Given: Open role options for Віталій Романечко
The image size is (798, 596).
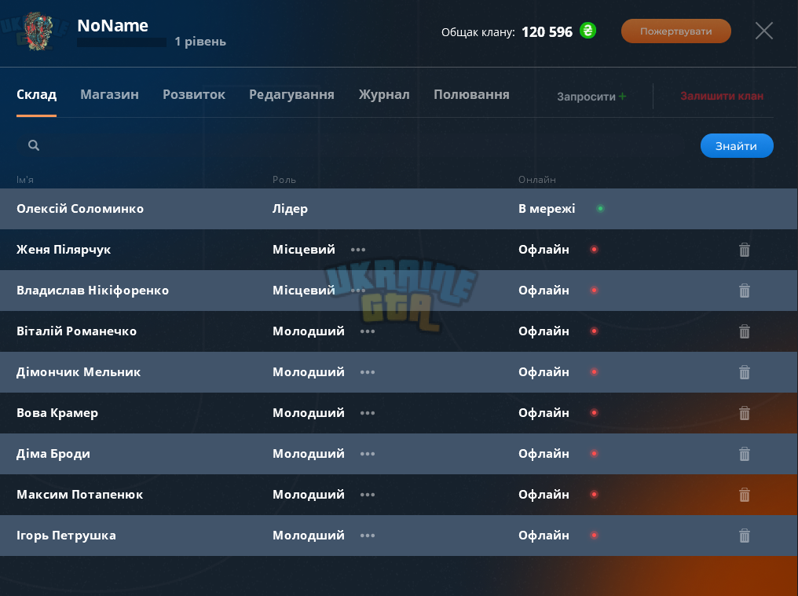Looking at the screenshot, I should (x=368, y=331).
